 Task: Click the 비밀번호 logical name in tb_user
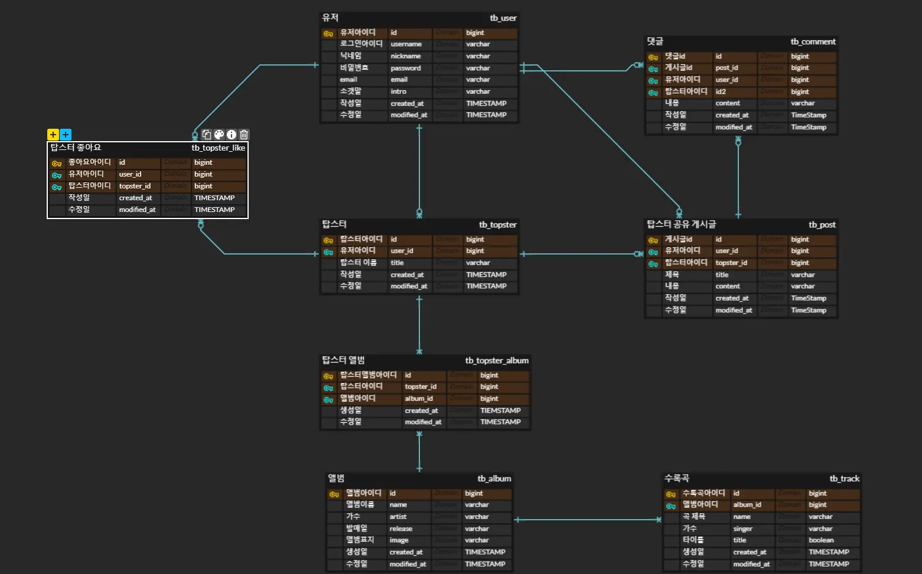[x=354, y=68]
